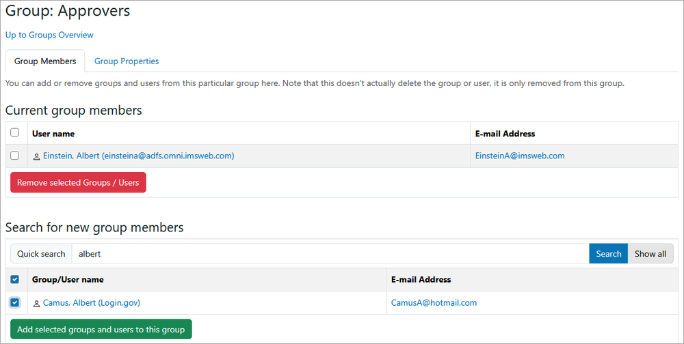
Task: Open Einstein, Albert user link
Action: tap(139, 156)
